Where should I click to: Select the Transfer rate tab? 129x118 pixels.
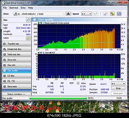pyautogui.click(x=17, y=44)
